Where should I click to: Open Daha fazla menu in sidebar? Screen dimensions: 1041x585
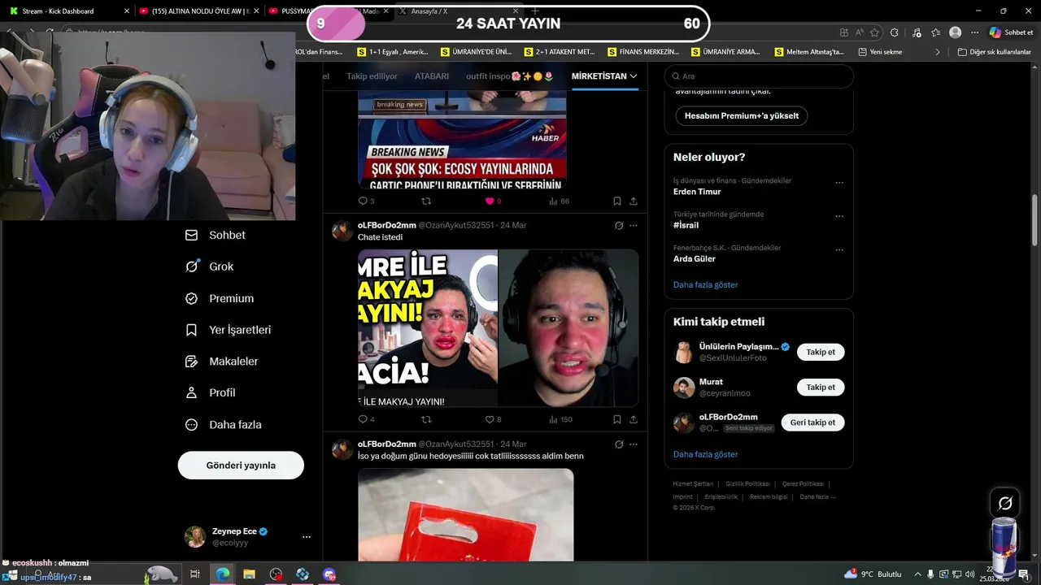pyautogui.click(x=223, y=424)
